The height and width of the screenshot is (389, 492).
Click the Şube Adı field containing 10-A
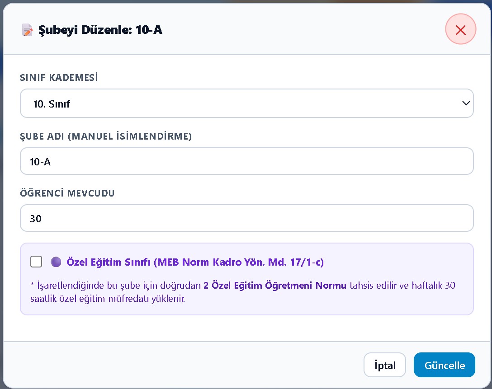[x=246, y=161]
